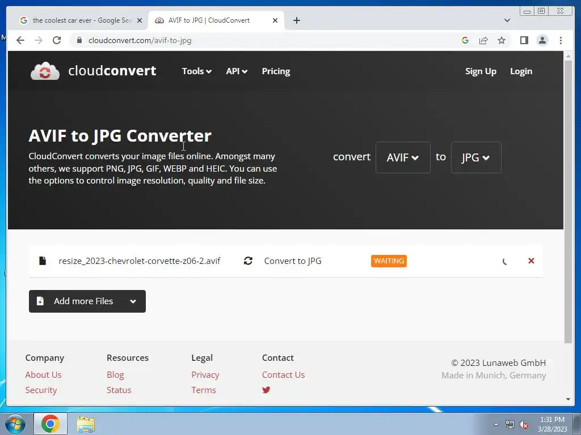Open Chrome's three-dot menu
The width and height of the screenshot is (581, 435).
click(x=561, y=40)
